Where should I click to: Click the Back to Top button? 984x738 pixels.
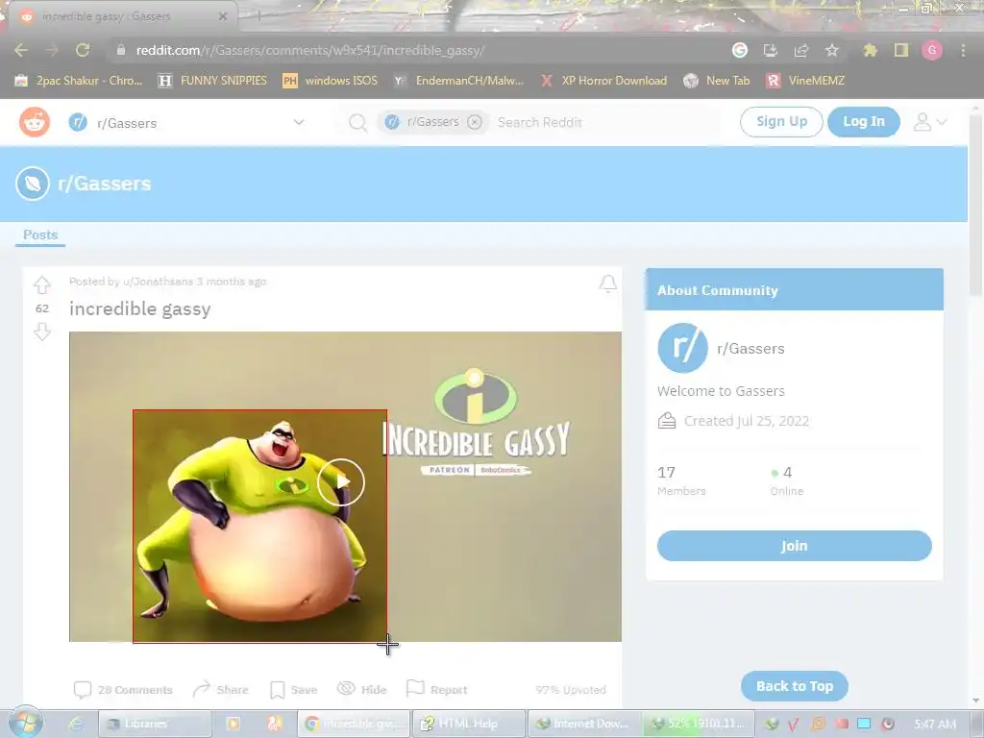click(795, 686)
